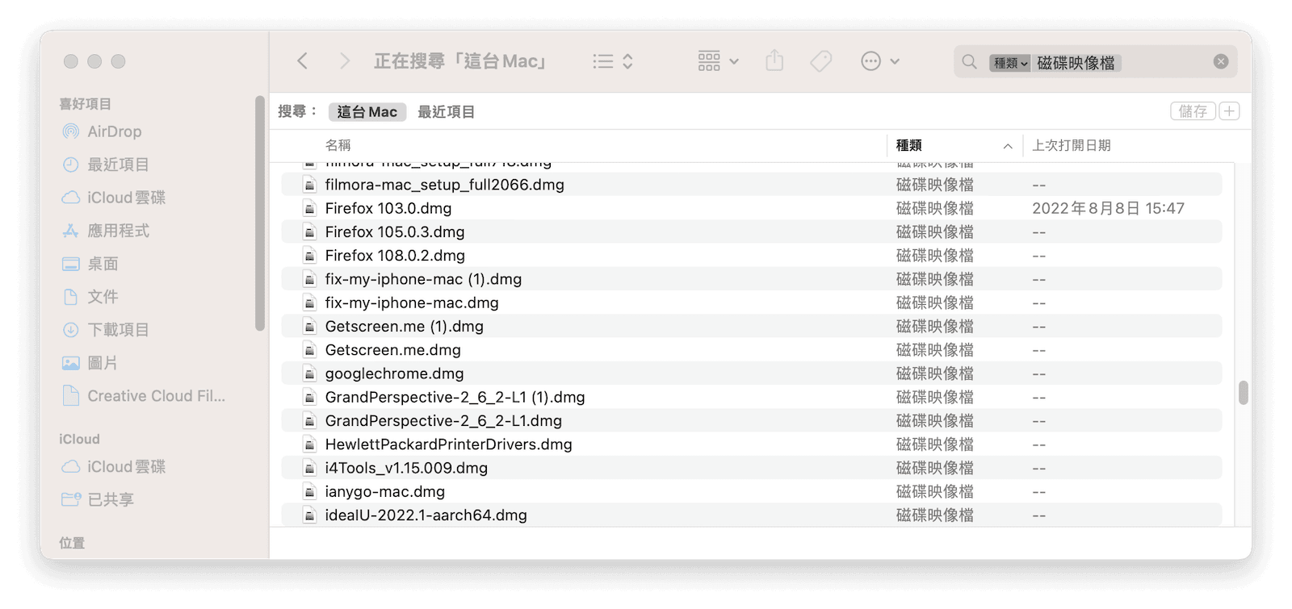Image resolution: width=1292 pixels, height=609 pixels.
Task: Go forward with the right chevron button
Action: point(345,61)
